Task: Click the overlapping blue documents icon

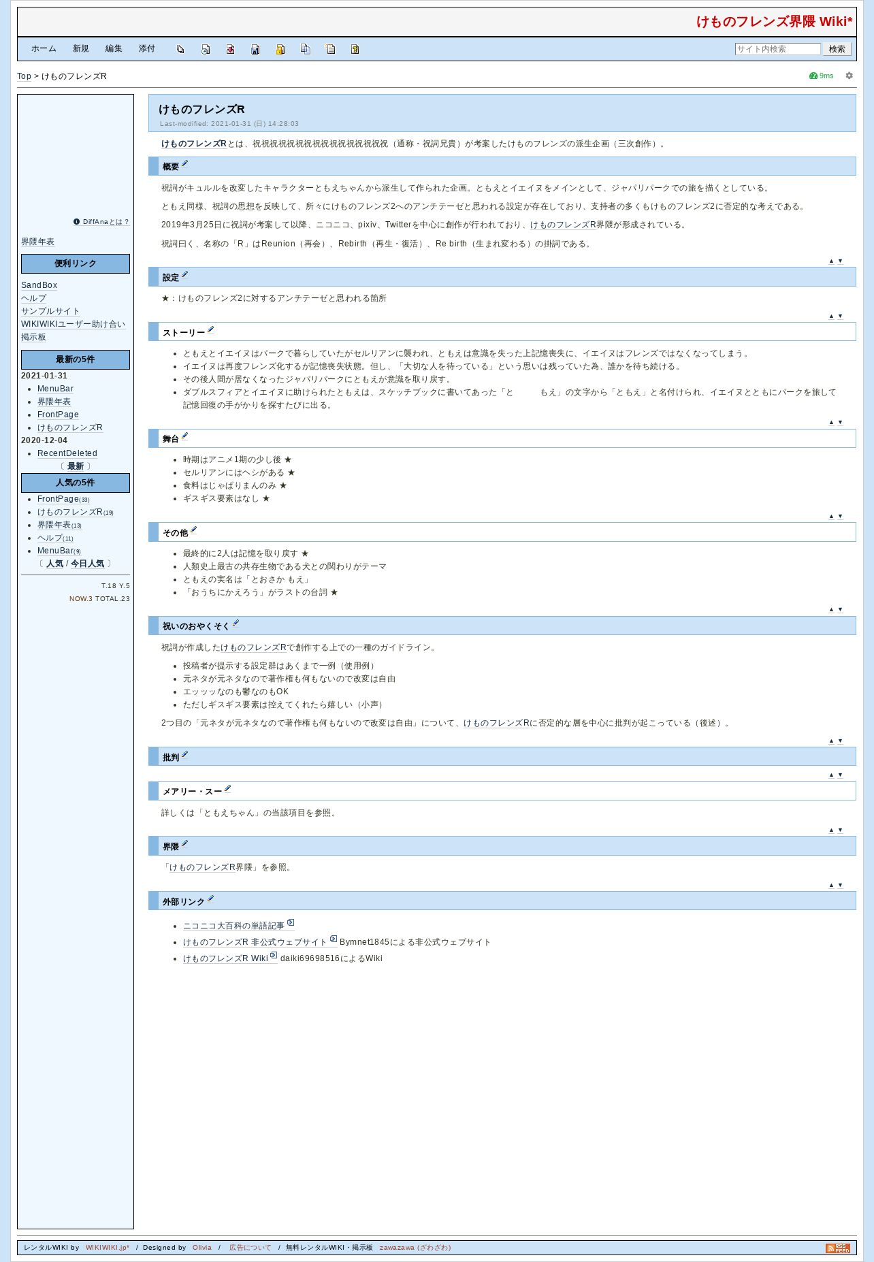Action: [x=306, y=49]
